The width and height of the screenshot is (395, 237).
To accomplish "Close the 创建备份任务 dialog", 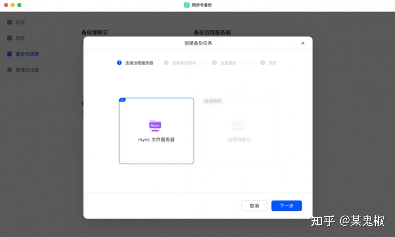I will [303, 43].
